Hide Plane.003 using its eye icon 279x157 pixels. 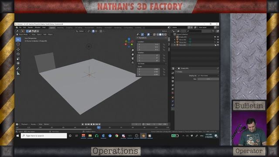tap(218, 45)
